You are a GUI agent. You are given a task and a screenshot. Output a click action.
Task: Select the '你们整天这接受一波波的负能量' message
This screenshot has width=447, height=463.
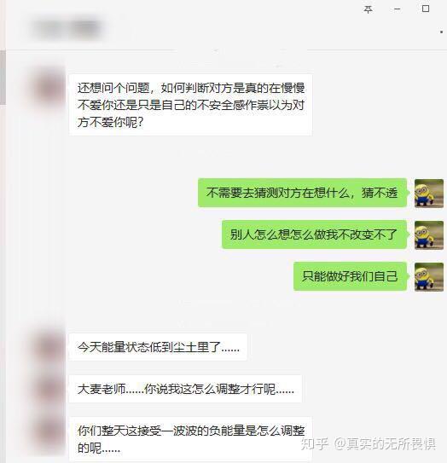[190, 439]
